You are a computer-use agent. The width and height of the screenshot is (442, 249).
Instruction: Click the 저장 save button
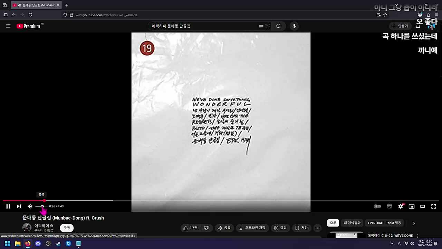(301, 228)
